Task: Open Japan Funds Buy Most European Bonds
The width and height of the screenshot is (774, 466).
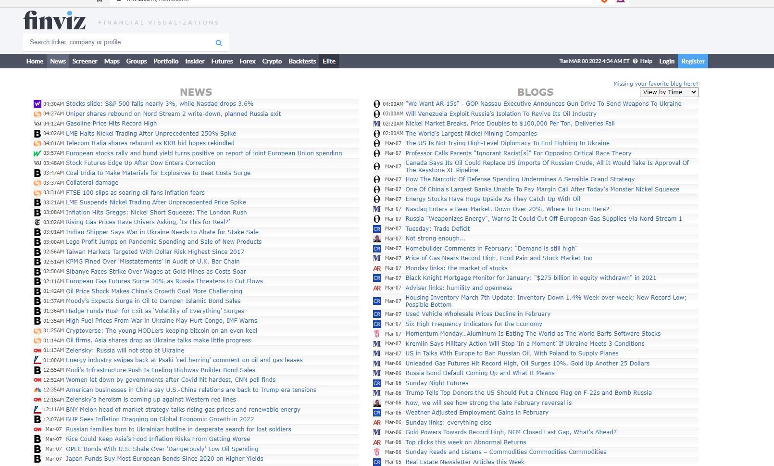Action: (x=164, y=459)
